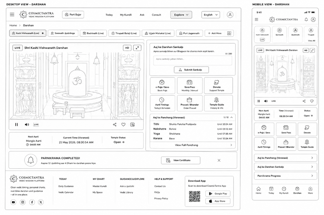The width and height of the screenshot is (324, 215).
Task: Open desktop user profile icon
Action: tap(230, 15)
